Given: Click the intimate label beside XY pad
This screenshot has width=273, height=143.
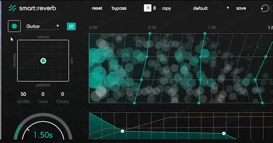Looking at the screenshot, I should (x=14, y=61).
